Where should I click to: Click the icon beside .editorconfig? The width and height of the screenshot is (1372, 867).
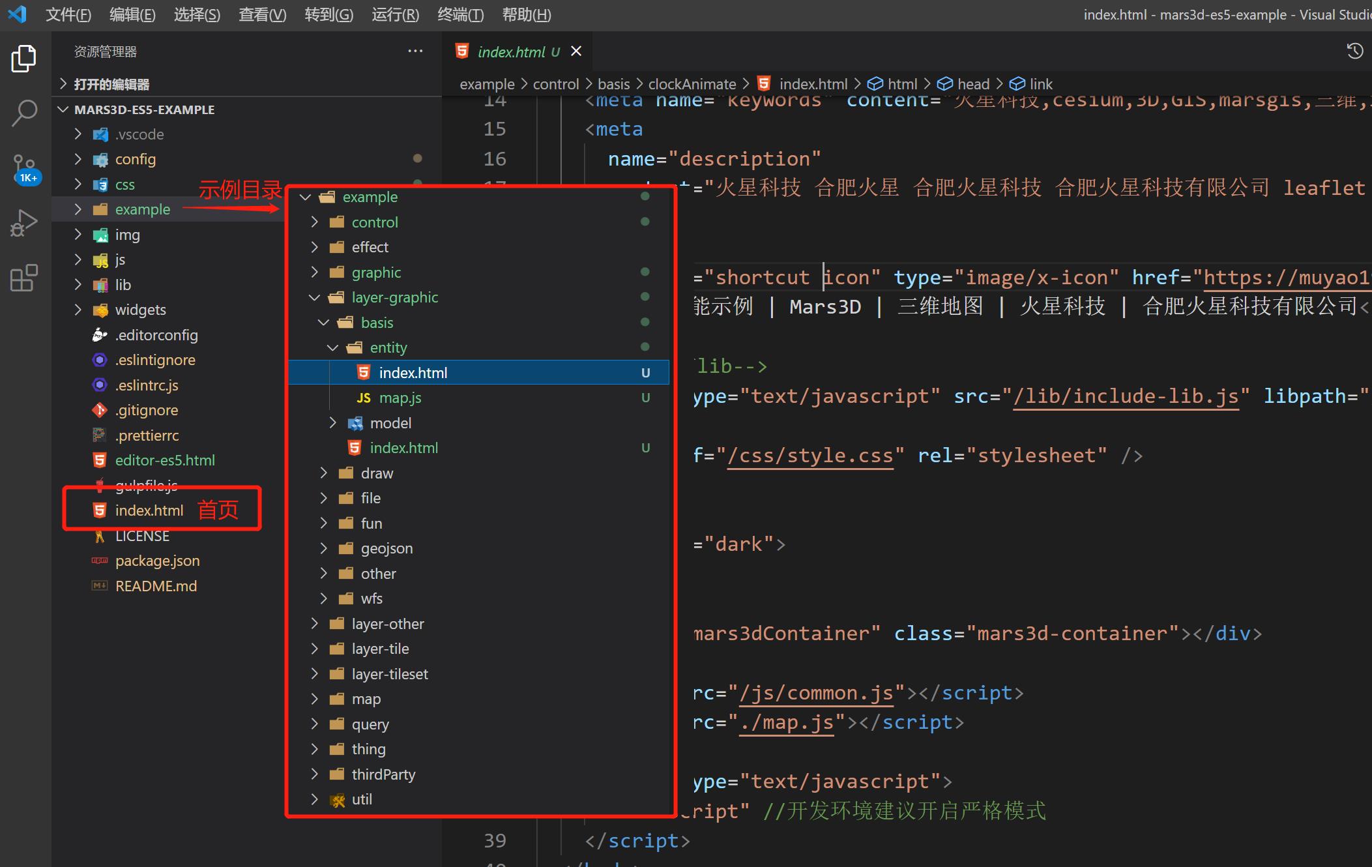(x=100, y=335)
